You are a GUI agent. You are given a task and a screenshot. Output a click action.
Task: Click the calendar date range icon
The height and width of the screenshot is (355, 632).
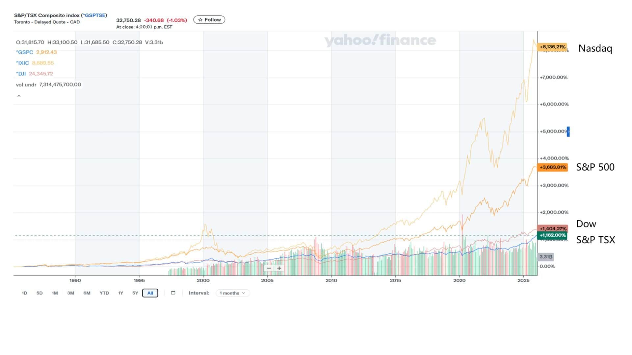(x=173, y=293)
